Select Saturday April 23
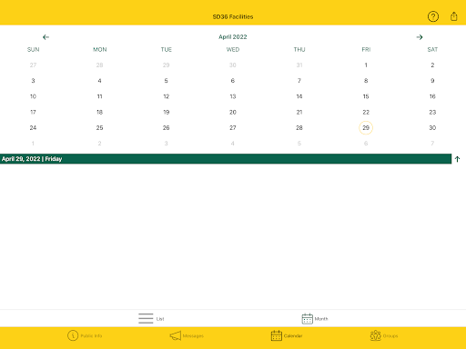Image resolution: width=466 pixels, height=349 pixels. pos(432,112)
